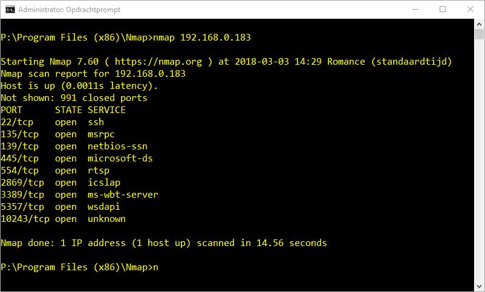Click the window title 'Administrator: Opdrachtprompt'
485x292 pixels.
point(70,10)
